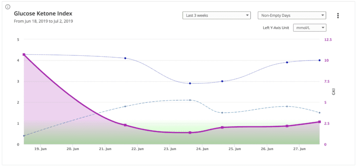The height and width of the screenshot is (168, 358).
Task: Select the dark blue point at value 4 on right
Action: pyautogui.click(x=319, y=60)
